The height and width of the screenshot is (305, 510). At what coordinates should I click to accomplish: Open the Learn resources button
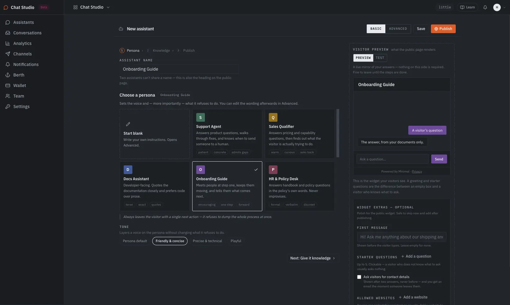pos(468,7)
